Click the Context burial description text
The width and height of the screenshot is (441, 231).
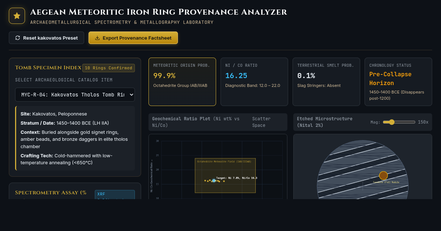point(74,139)
